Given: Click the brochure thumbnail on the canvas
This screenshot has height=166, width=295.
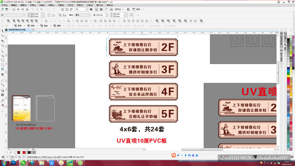Looking at the screenshot, I should [21, 108].
